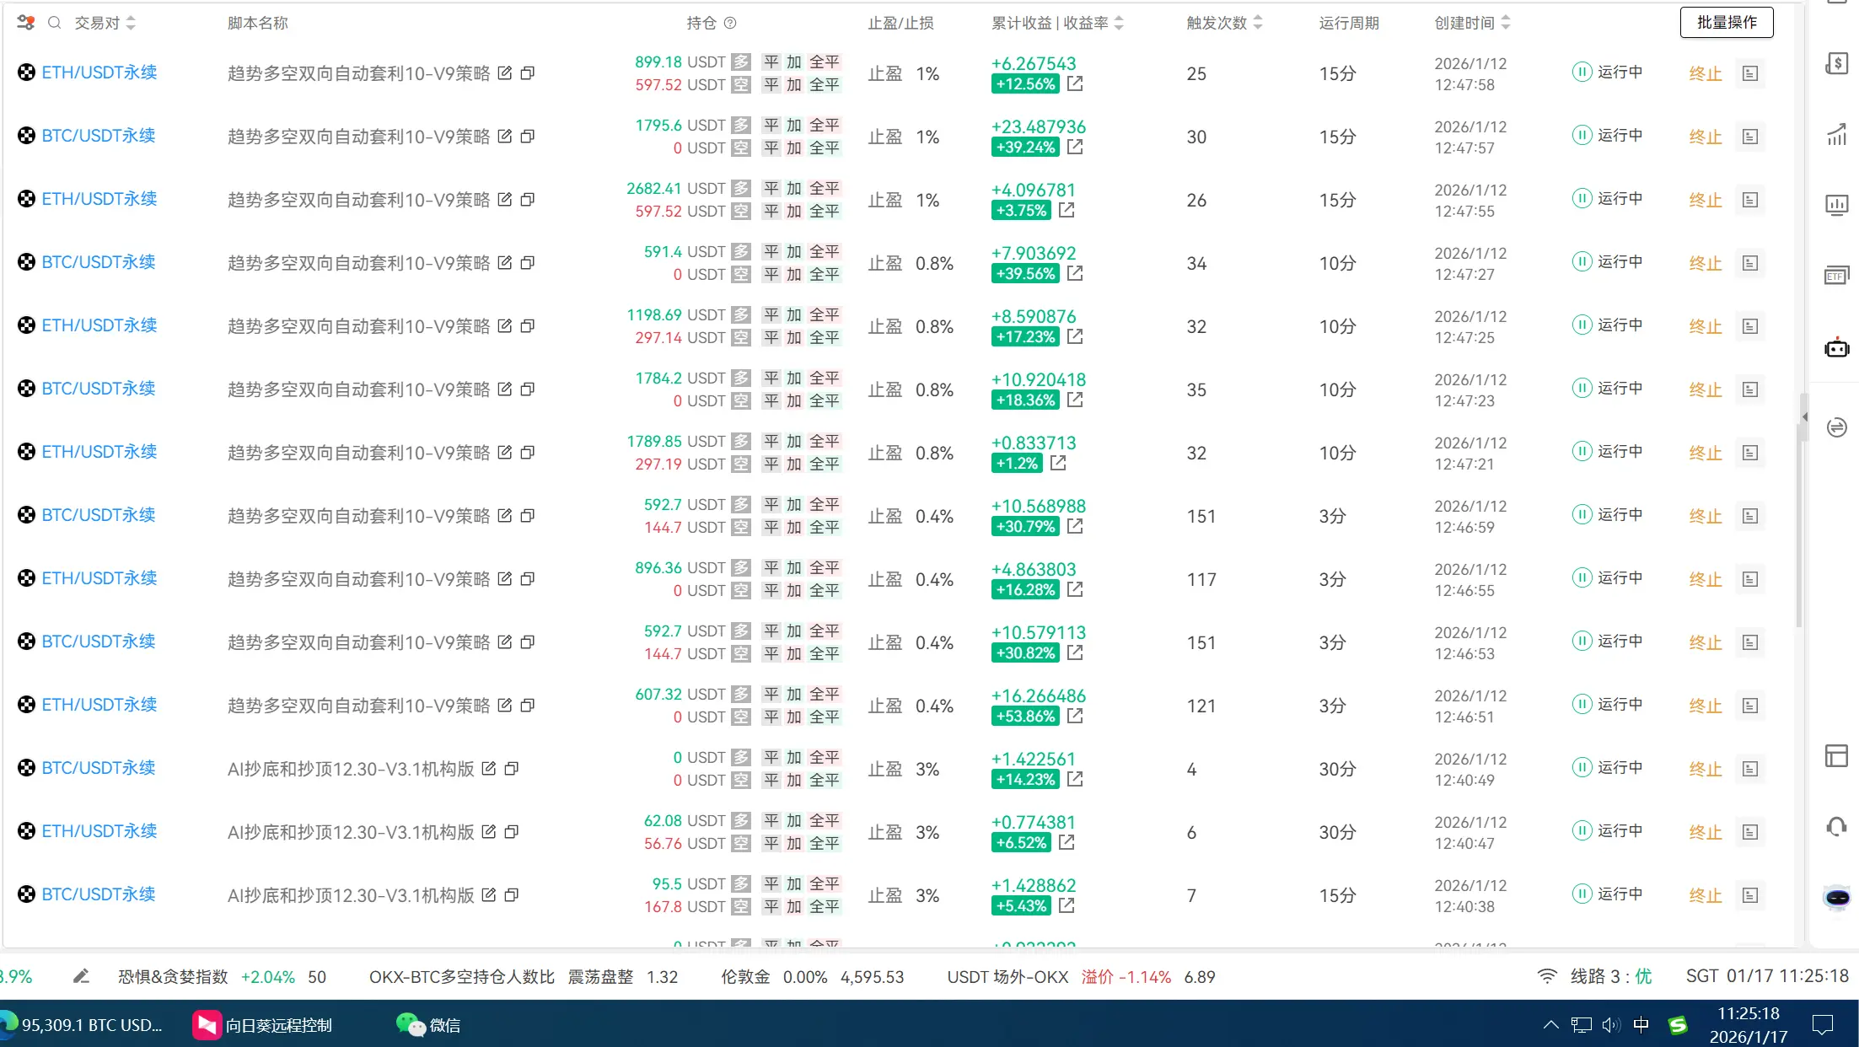This screenshot has height=1047, width=1859.
Task: Edit script name in first ETH/USDT row
Action: [504, 73]
